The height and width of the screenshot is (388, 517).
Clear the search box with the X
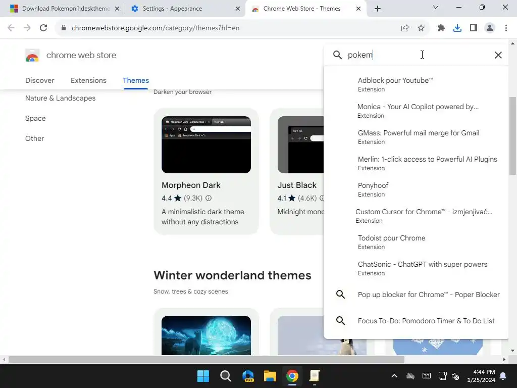click(x=498, y=55)
